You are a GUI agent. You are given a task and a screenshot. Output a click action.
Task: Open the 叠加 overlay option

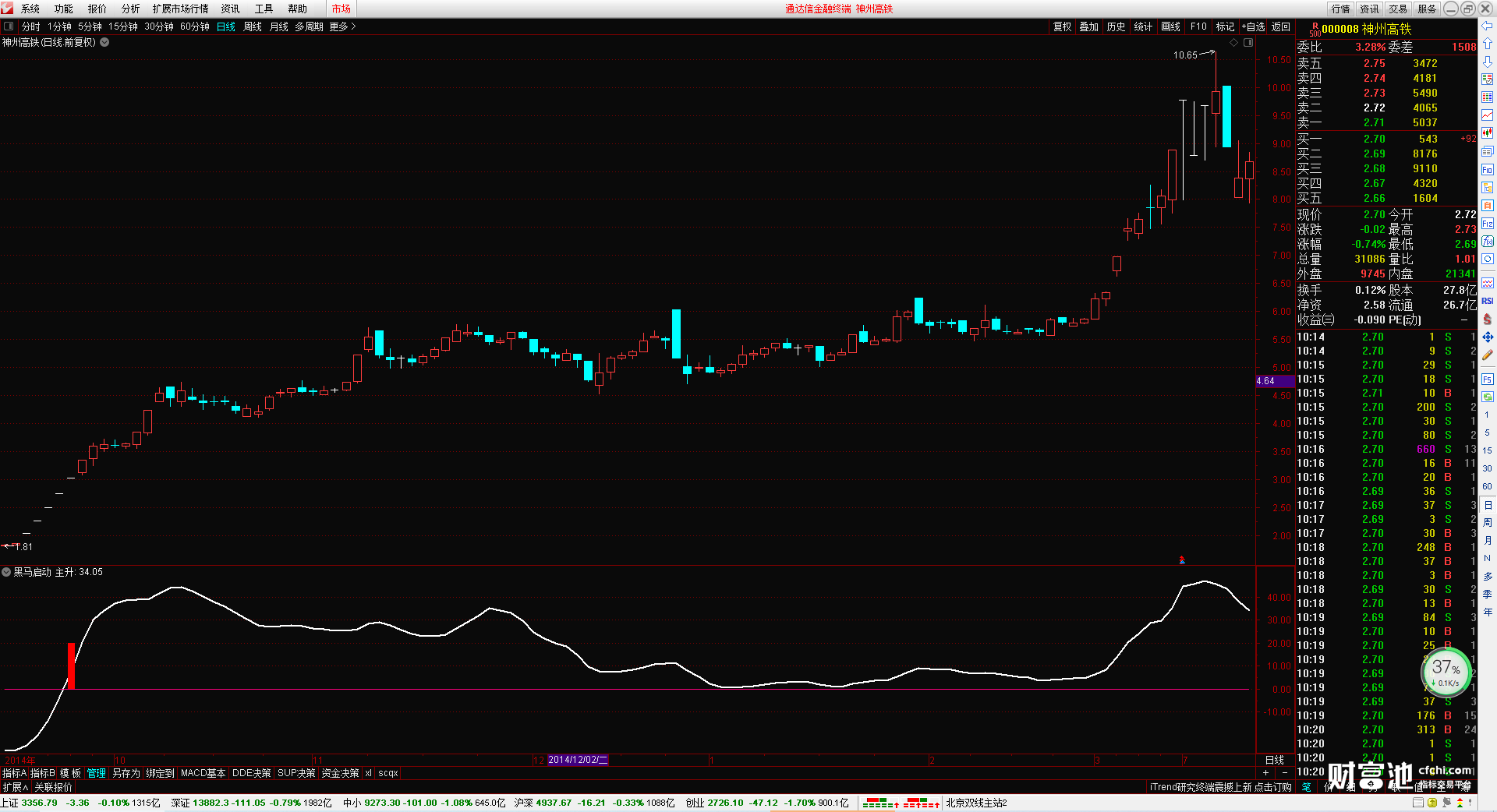click(1088, 26)
